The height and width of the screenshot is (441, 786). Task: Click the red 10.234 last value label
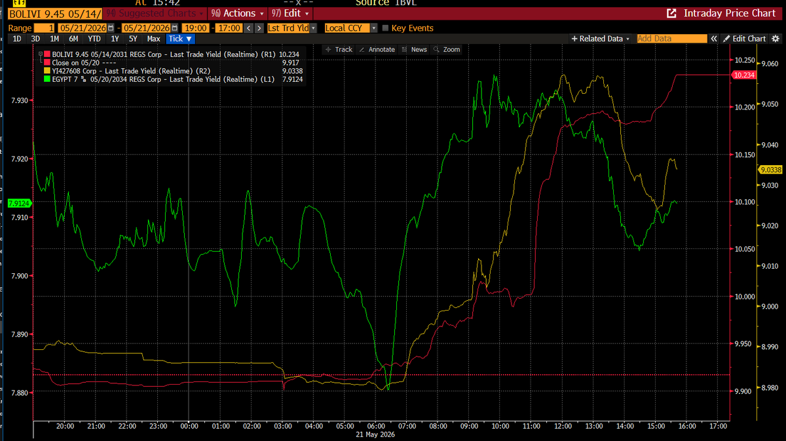tap(743, 75)
